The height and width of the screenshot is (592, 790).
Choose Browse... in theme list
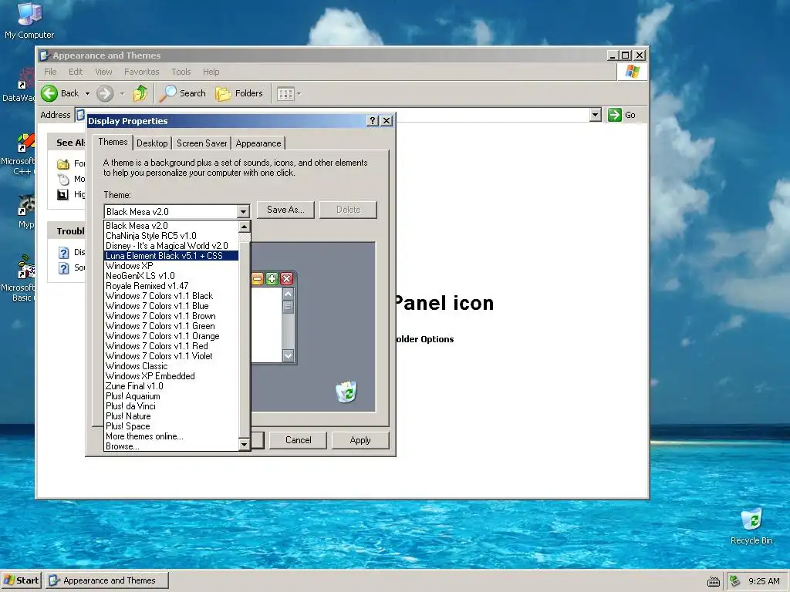[x=170, y=446]
